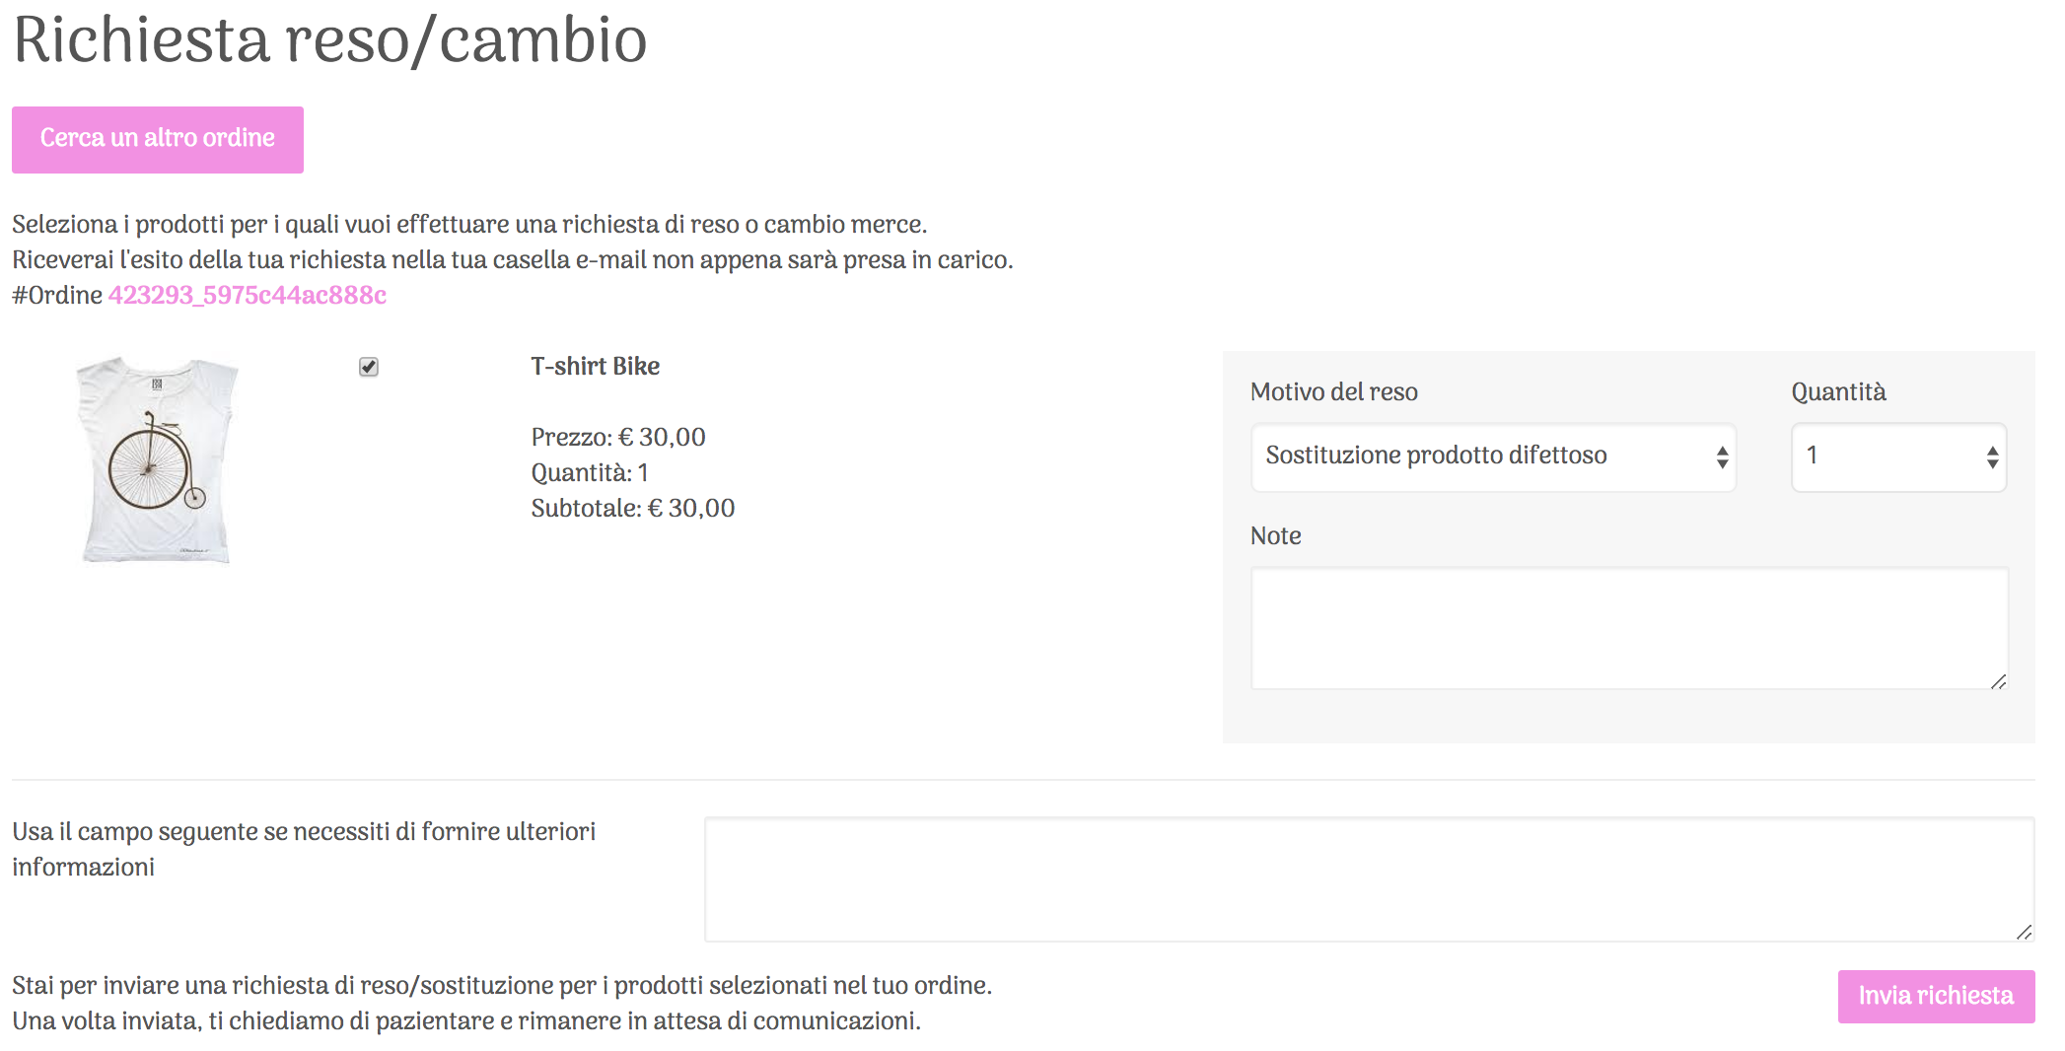The height and width of the screenshot is (1051, 2065).
Task: Click the "Note" field label
Action: coord(1275,535)
